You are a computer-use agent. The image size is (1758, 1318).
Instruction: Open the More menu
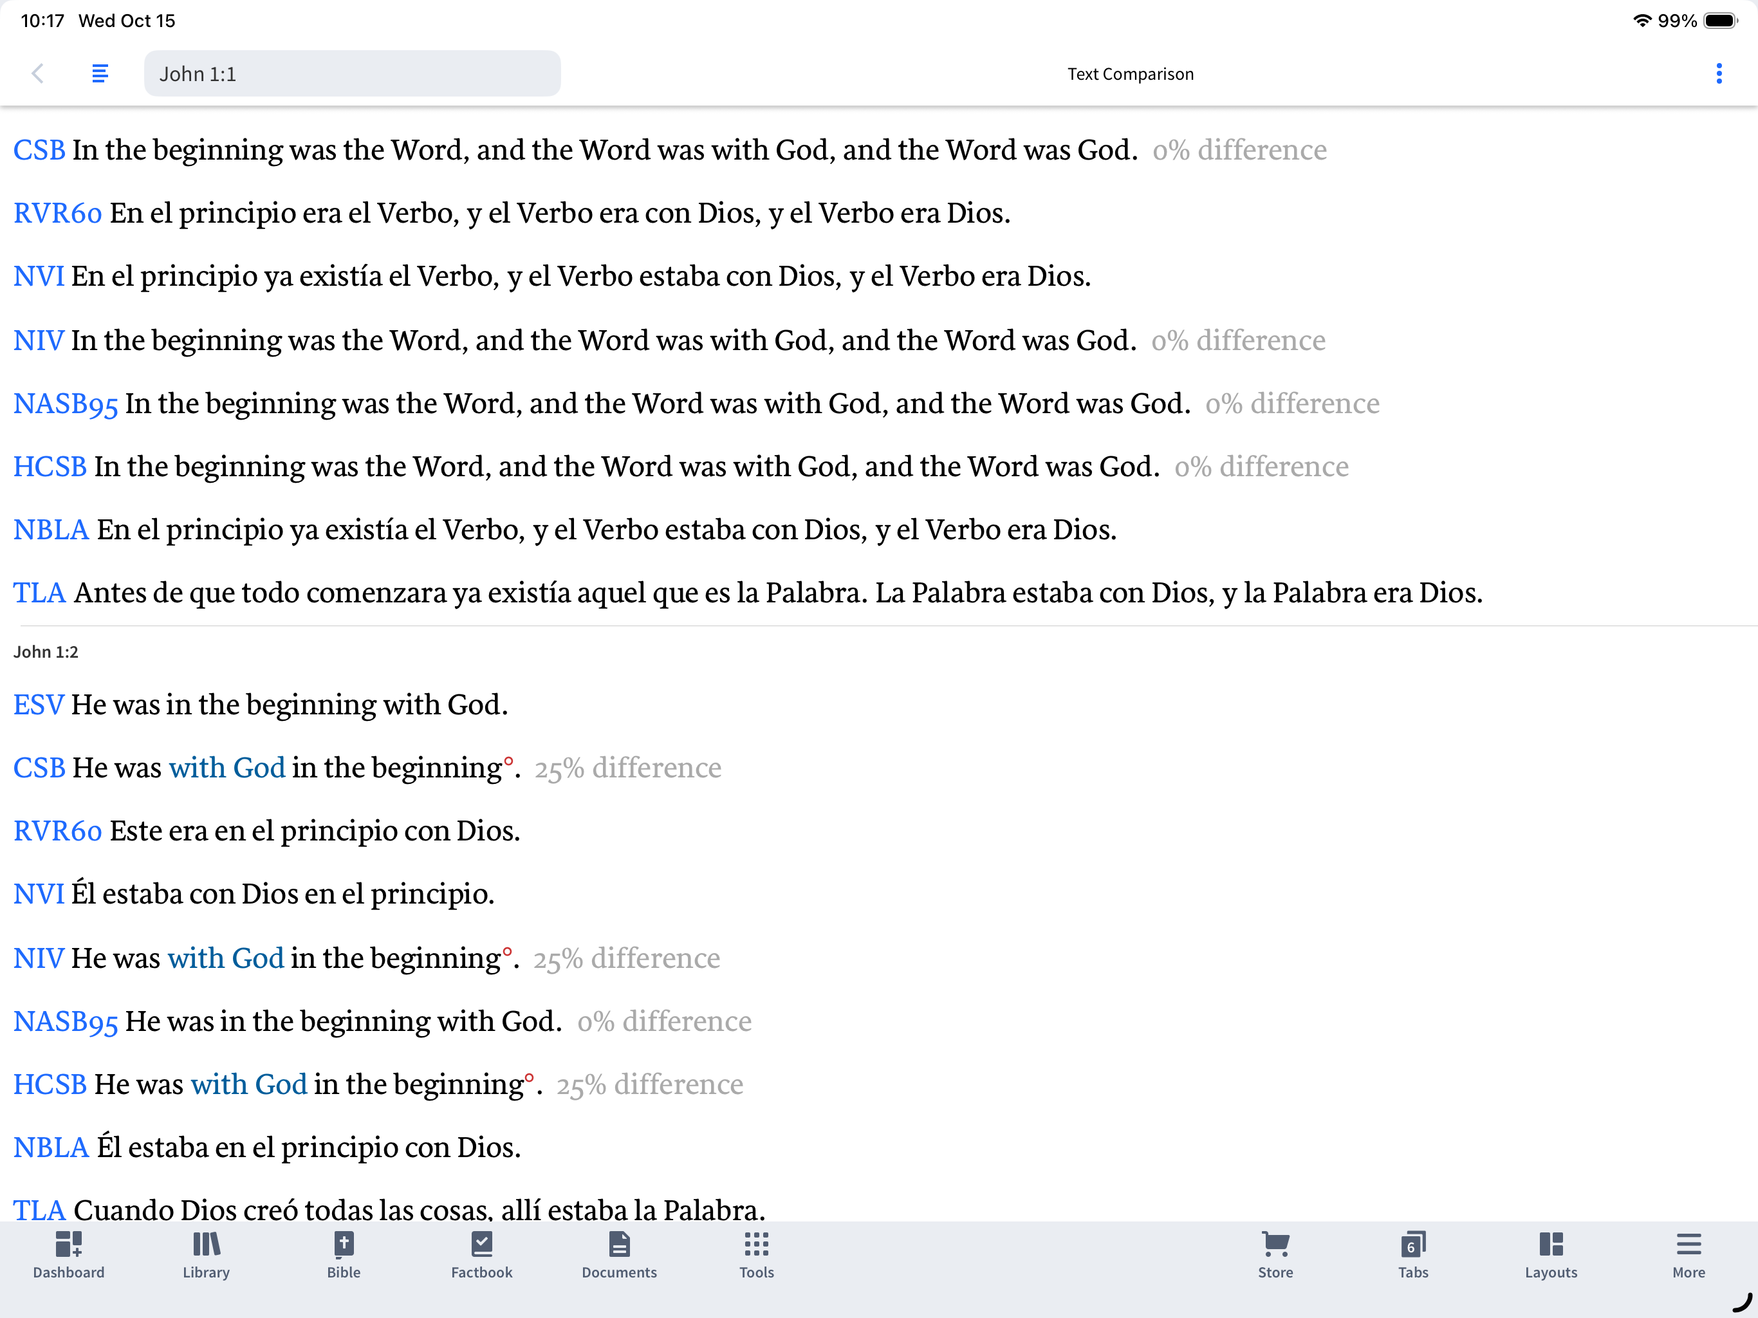click(1689, 1256)
